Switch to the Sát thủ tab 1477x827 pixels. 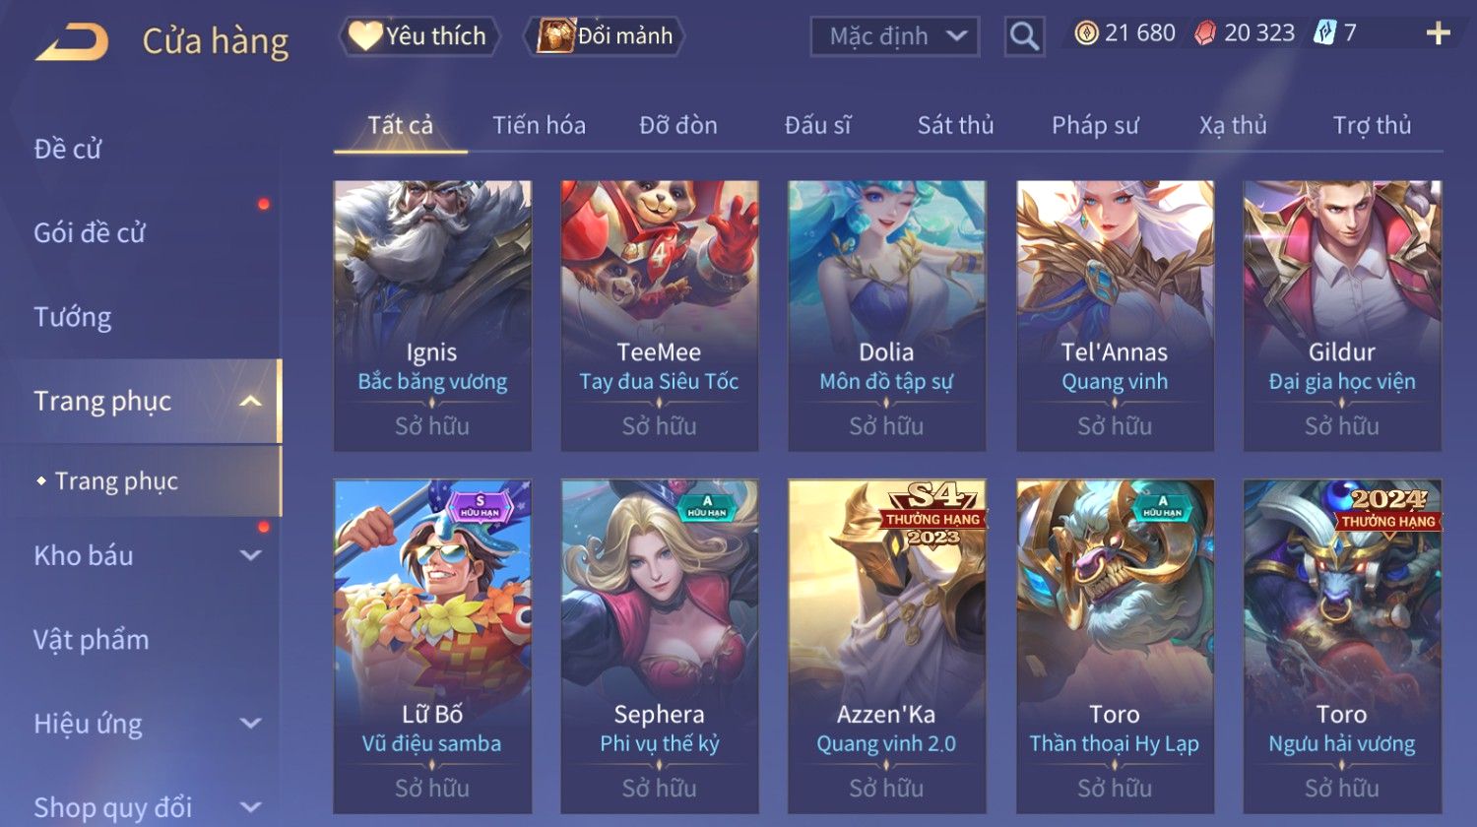coord(955,125)
